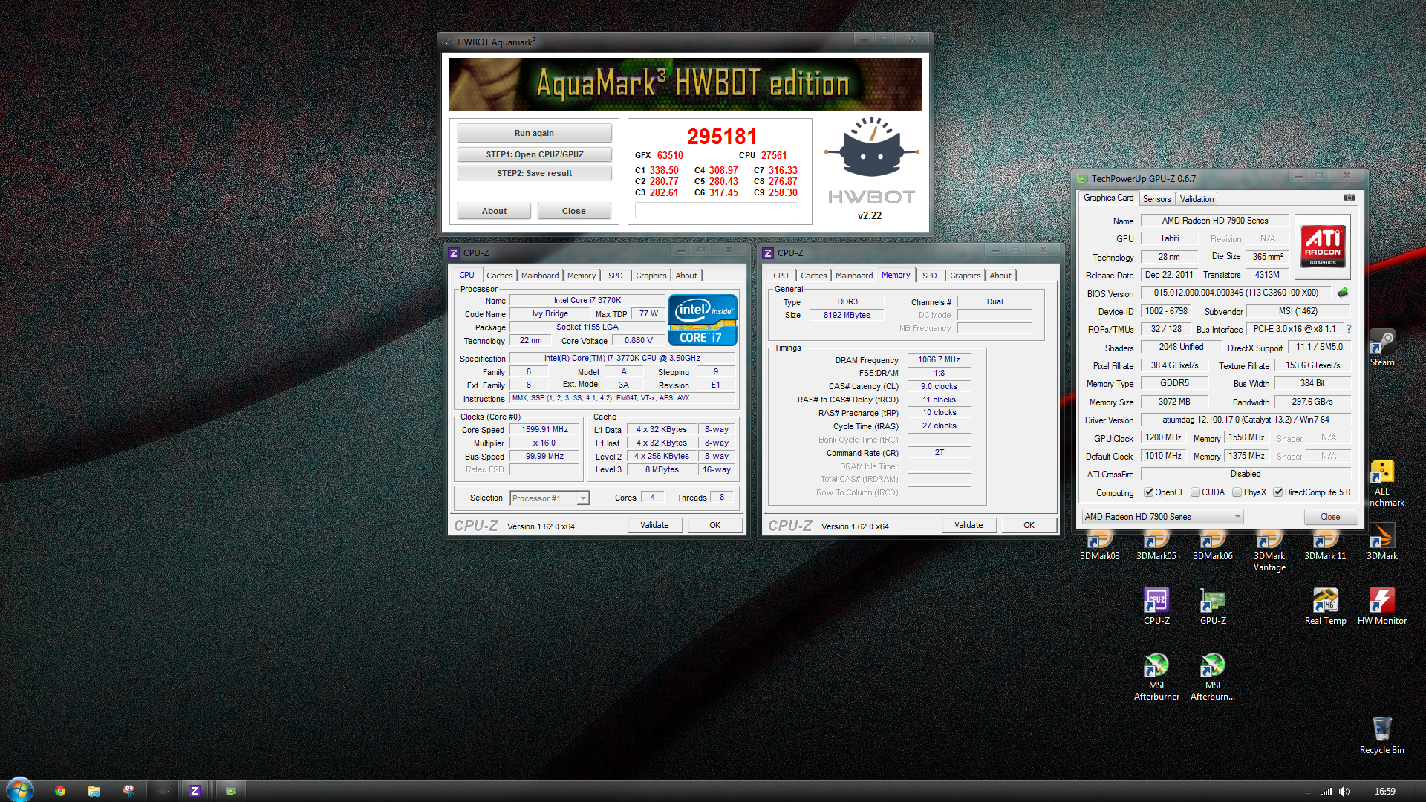1426x802 pixels.
Task: Click Close button in Aquamark window
Action: [x=573, y=211]
